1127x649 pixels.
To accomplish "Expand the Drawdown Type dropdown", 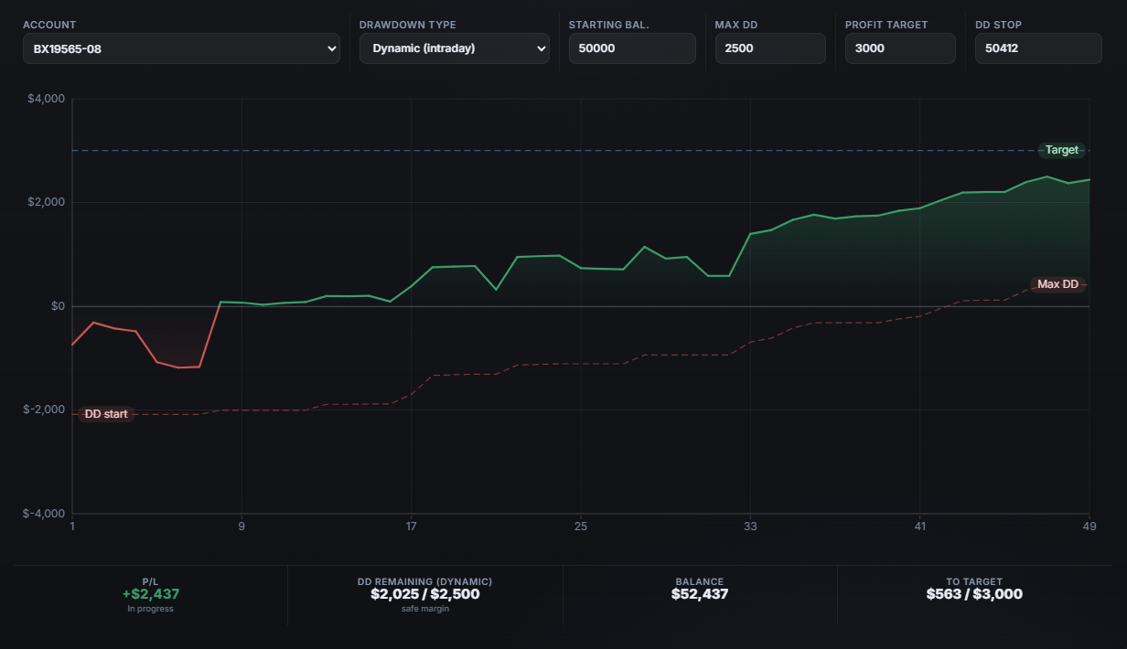I will click(454, 48).
